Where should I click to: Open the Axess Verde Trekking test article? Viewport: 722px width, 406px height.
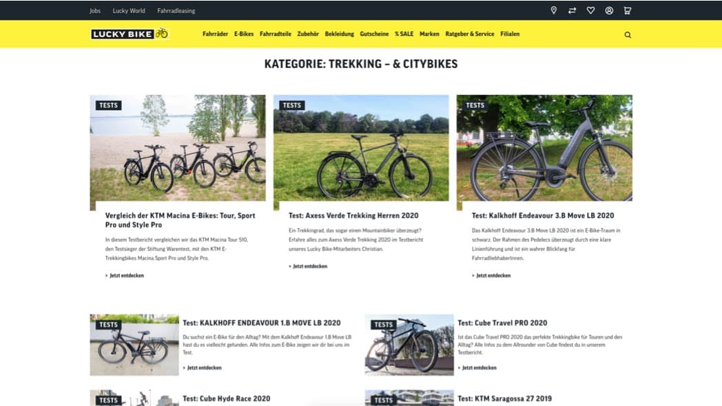coord(353,215)
